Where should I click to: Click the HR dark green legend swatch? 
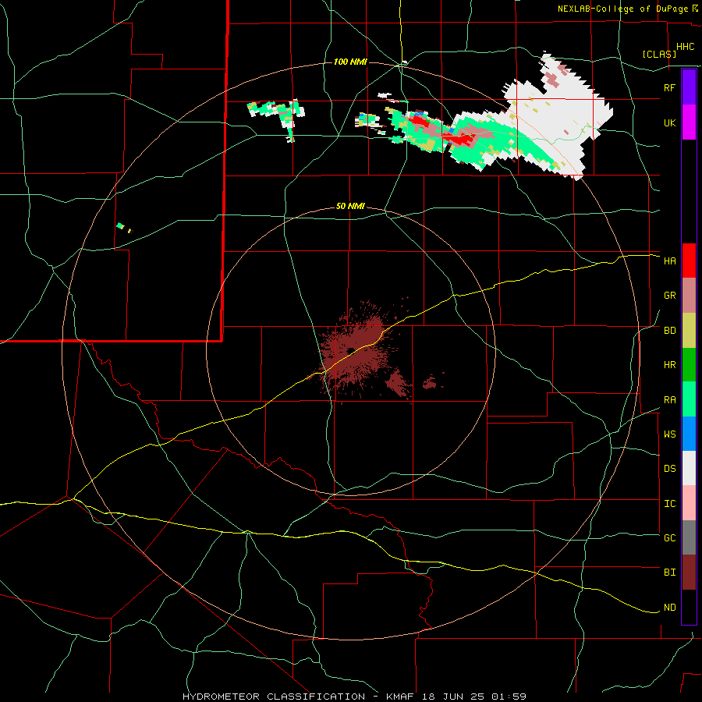pos(689,365)
